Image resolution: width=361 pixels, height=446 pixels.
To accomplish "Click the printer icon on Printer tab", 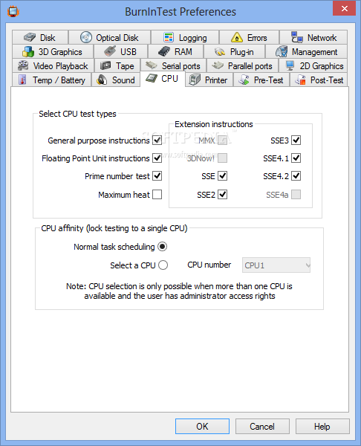I will pos(195,80).
